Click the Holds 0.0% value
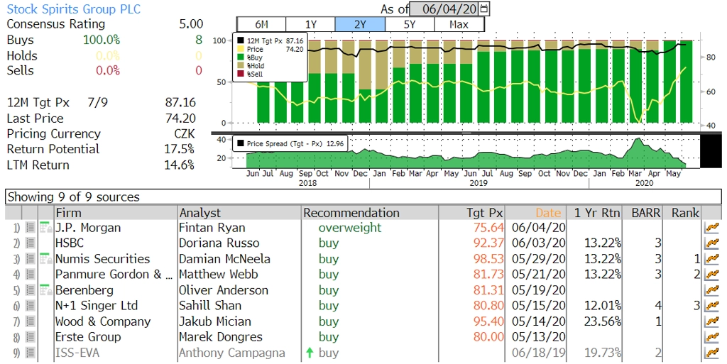 pyautogui.click(x=108, y=55)
